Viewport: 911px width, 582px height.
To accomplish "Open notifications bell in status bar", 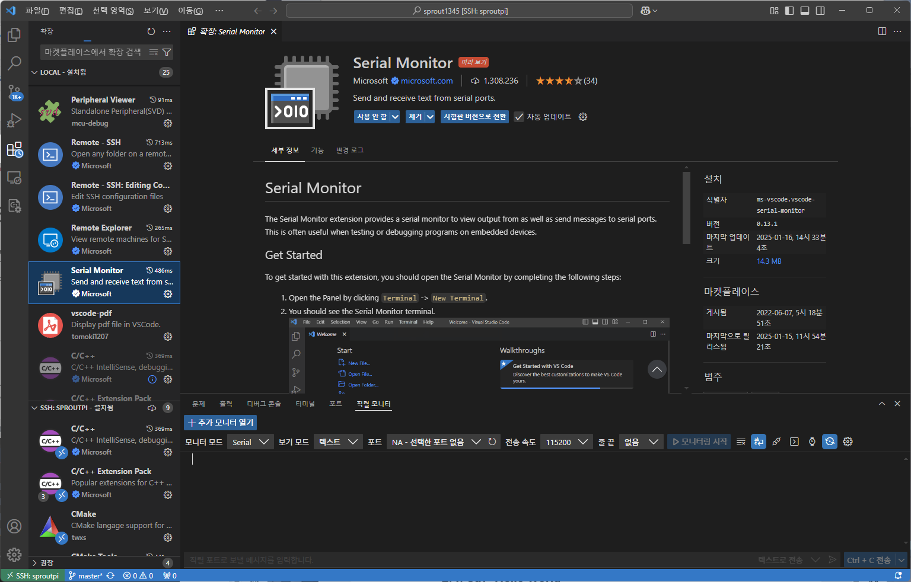I will [899, 575].
